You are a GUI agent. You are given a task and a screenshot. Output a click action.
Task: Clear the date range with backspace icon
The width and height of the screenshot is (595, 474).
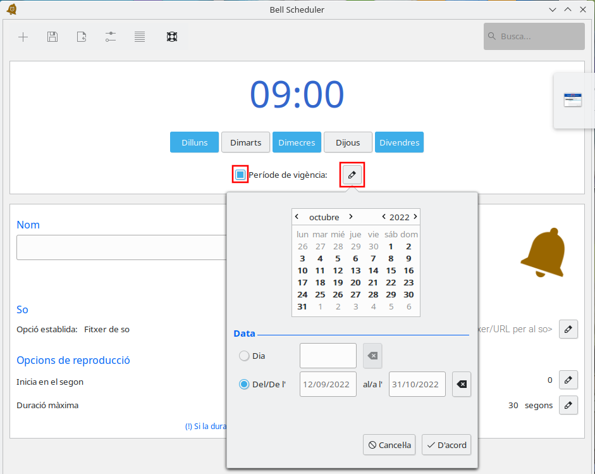pos(462,384)
